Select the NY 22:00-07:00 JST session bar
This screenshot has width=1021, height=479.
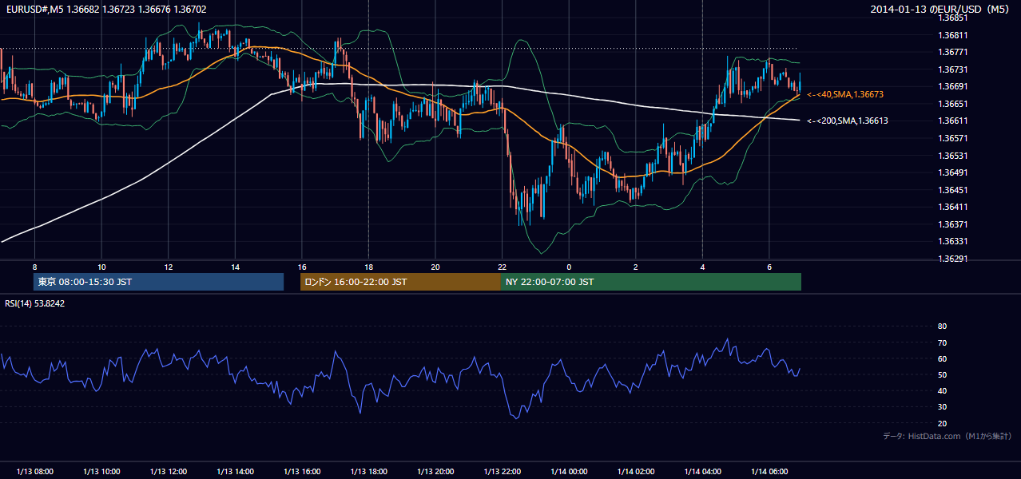click(651, 282)
